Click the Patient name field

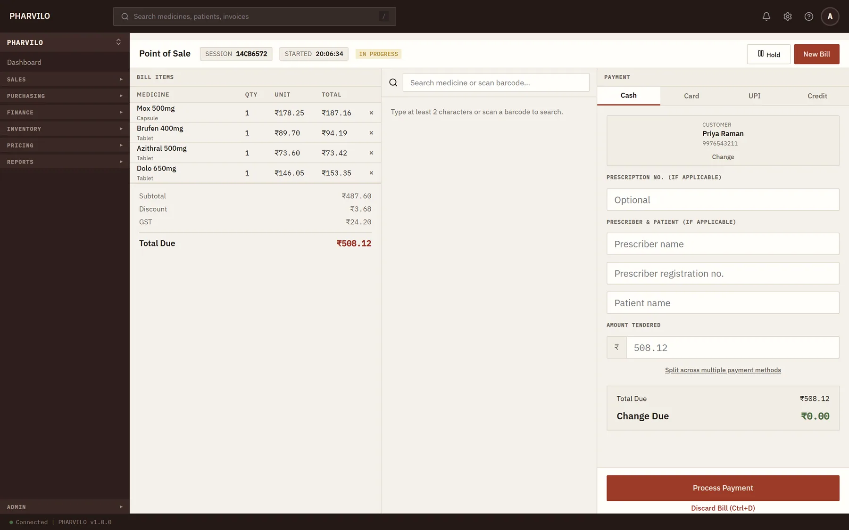[723, 303]
